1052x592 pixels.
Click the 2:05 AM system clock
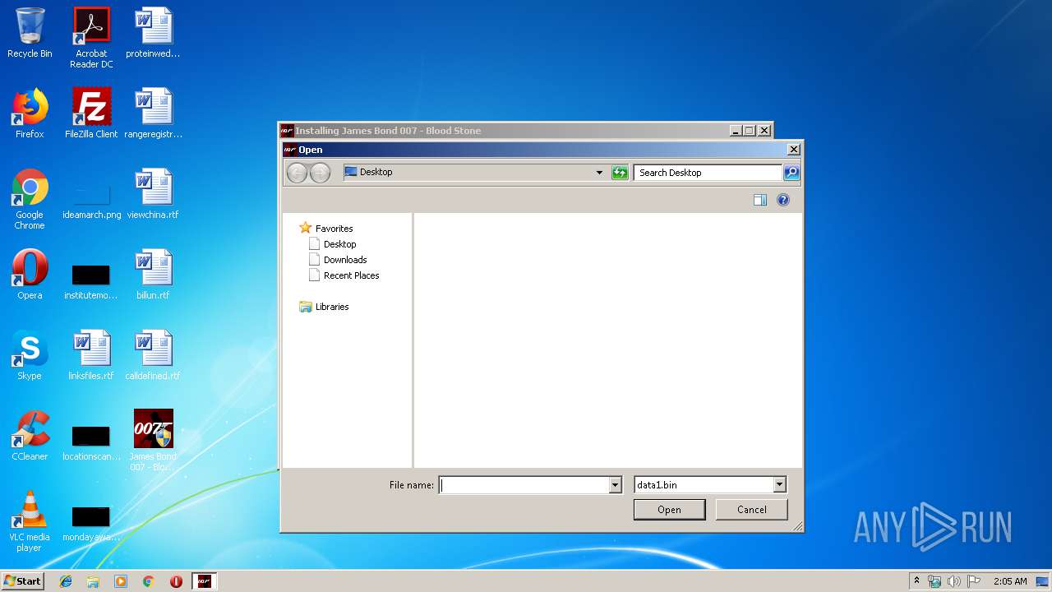tap(1009, 581)
